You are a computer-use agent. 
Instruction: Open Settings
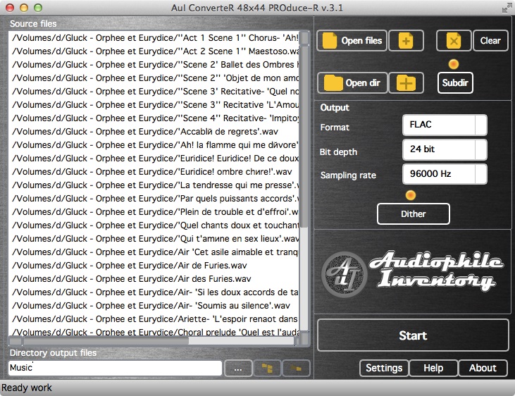point(384,368)
